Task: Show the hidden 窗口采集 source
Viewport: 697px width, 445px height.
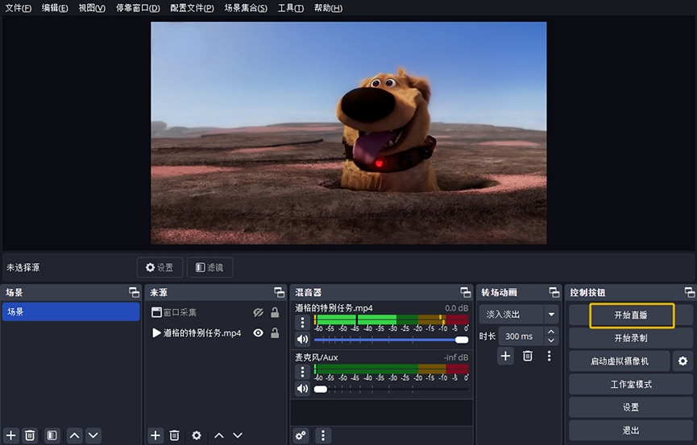Action: pyautogui.click(x=259, y=313)
